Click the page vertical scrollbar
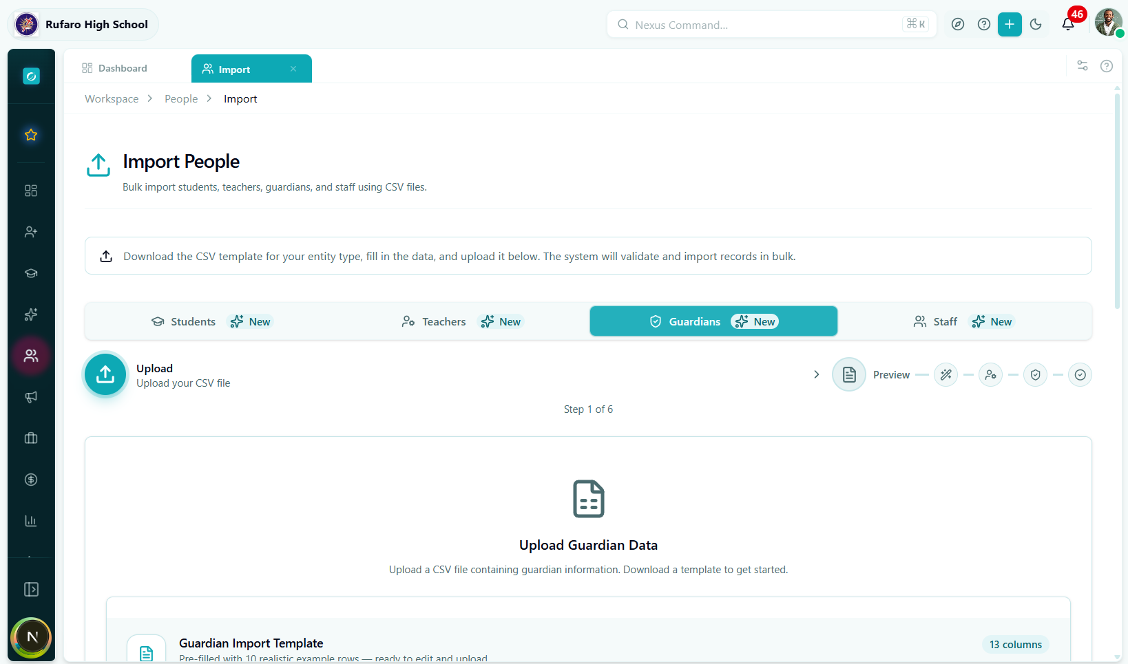This screenshot has height=664, width=1128. click(x=1118, y=200)
